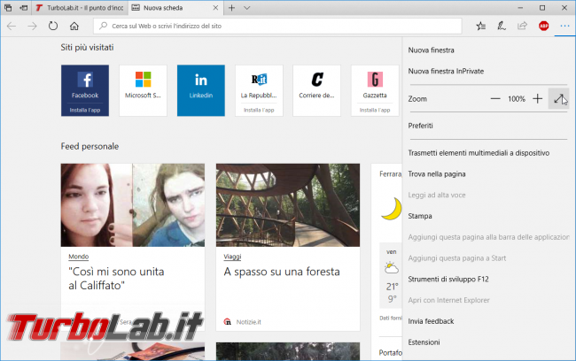The width and height of the screenshot is (576, 361).
Task: Click Installa l'app under Gazzetta
Action: (375, 110)
